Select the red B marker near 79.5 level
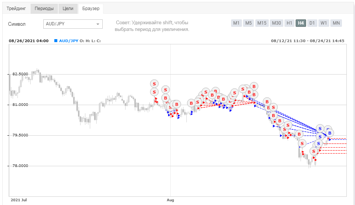This screenshot has width=355, height=205. pyautogui.click(x=299, y=134)
